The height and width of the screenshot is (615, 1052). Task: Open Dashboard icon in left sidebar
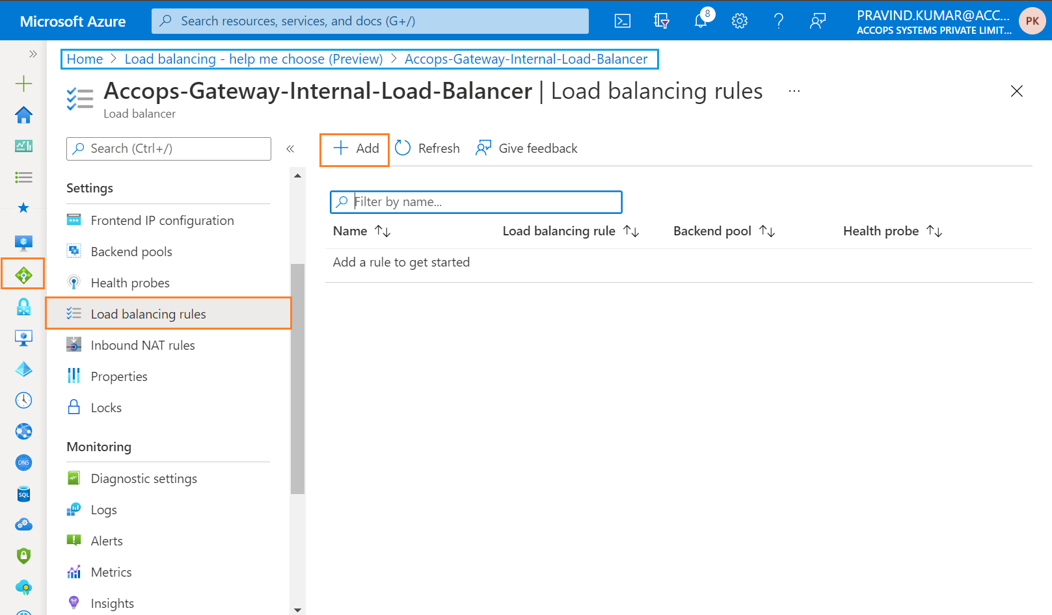(23, 146)
